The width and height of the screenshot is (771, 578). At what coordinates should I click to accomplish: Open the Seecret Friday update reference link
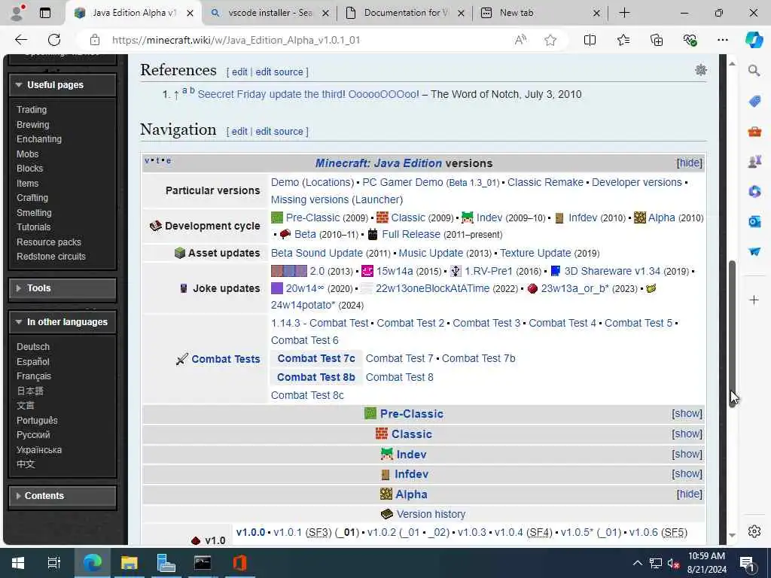point(308,94)
